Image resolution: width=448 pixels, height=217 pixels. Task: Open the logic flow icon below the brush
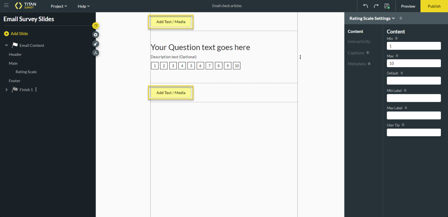coord(96,53)
